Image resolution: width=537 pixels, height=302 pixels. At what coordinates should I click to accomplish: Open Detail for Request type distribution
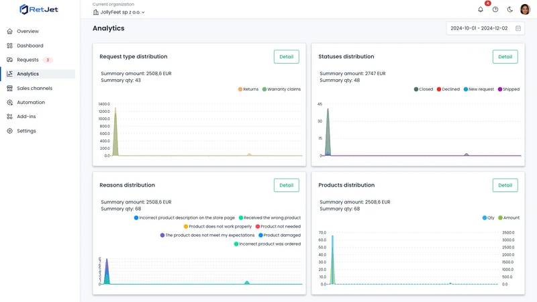287,57
